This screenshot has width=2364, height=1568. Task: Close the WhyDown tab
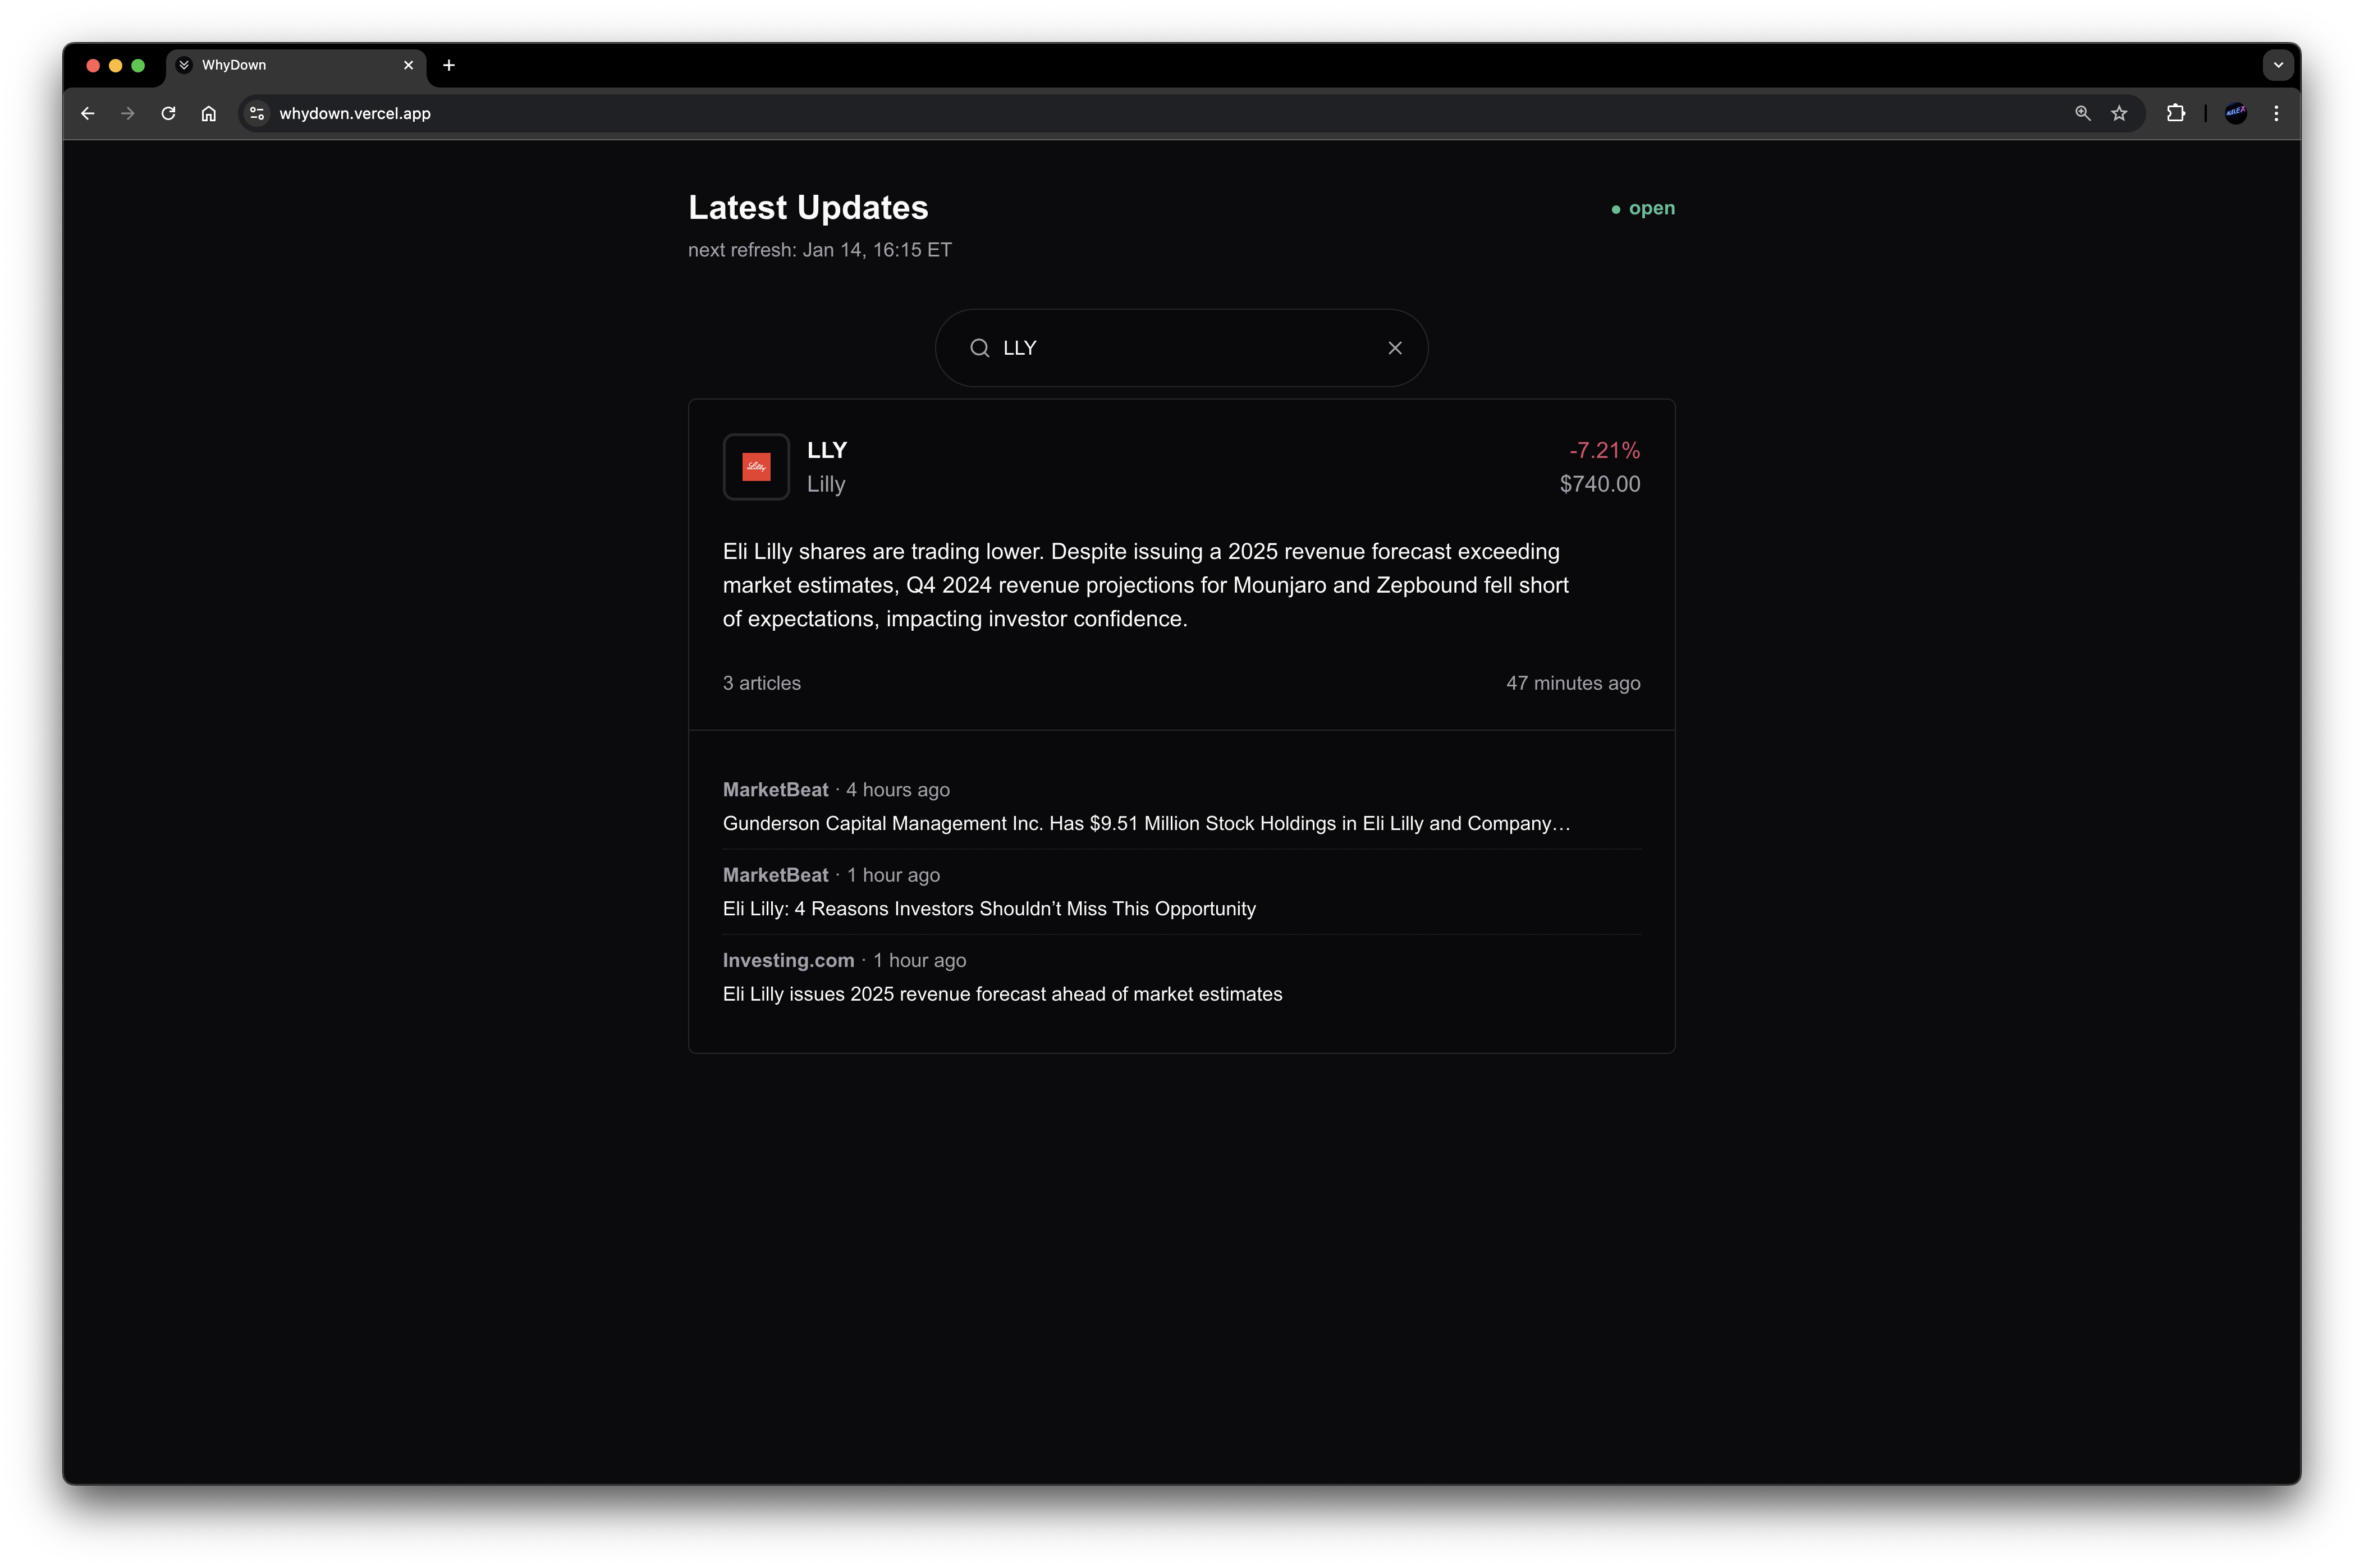[408, 65]
